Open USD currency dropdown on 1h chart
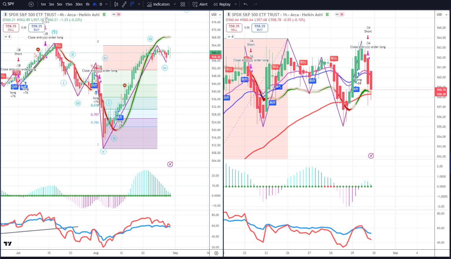Screen dimensions: 451x259 point(441,14)
